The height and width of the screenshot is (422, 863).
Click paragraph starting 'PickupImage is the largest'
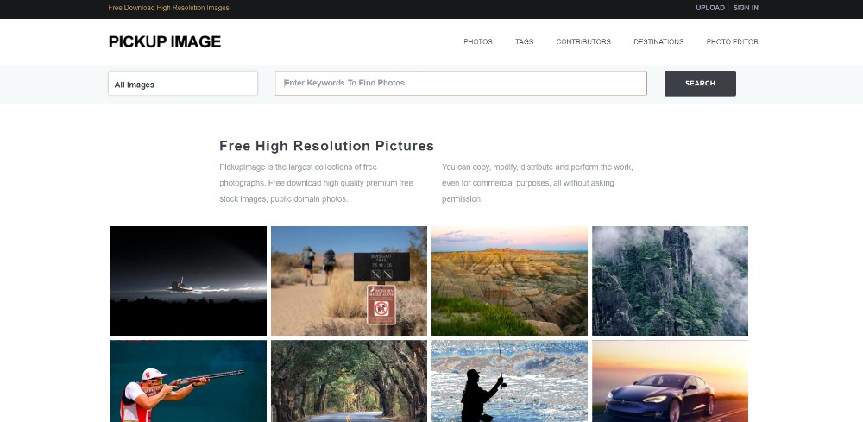(x=317, y=183)
